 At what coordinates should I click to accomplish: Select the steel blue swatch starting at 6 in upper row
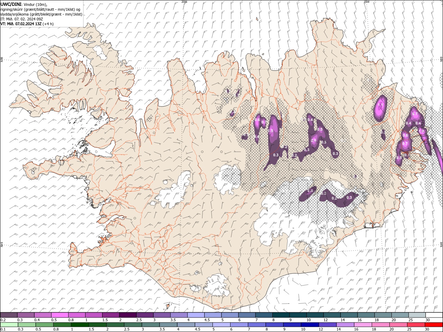(x=247, y=315)
